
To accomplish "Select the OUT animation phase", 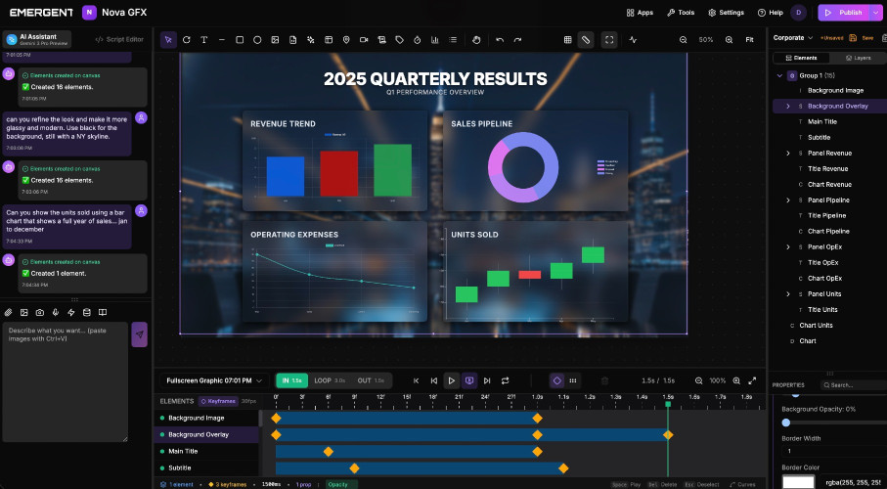I will [371, 380].
